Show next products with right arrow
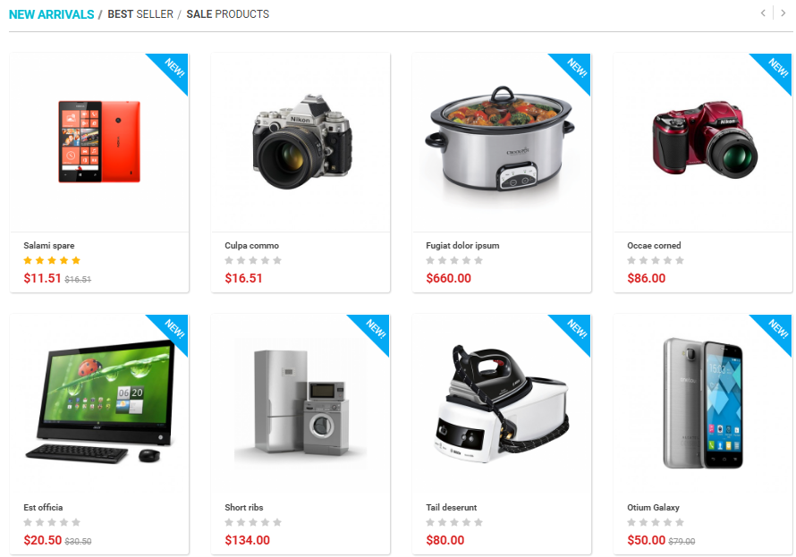 pos(783,13)
